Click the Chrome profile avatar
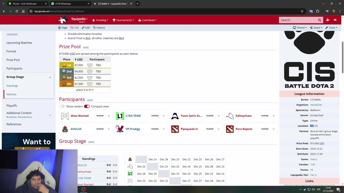Image resolution: width=344 pixels, height=193 pixels. (334, 11)
